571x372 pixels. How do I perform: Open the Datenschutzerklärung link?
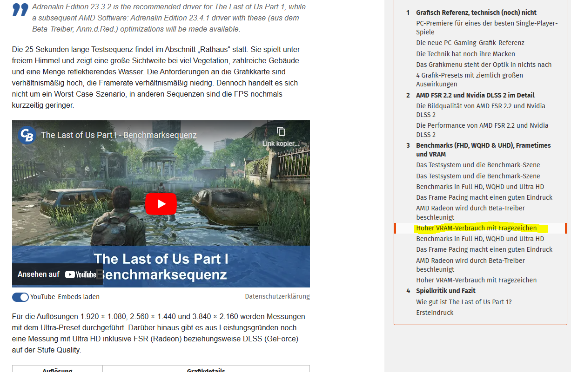277,296
